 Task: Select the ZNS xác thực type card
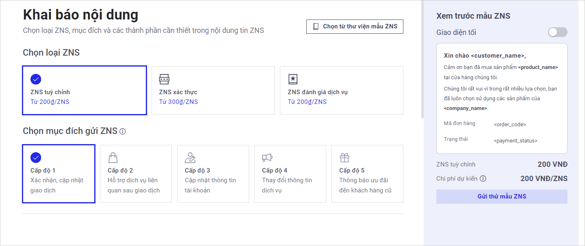pos(213,90)
